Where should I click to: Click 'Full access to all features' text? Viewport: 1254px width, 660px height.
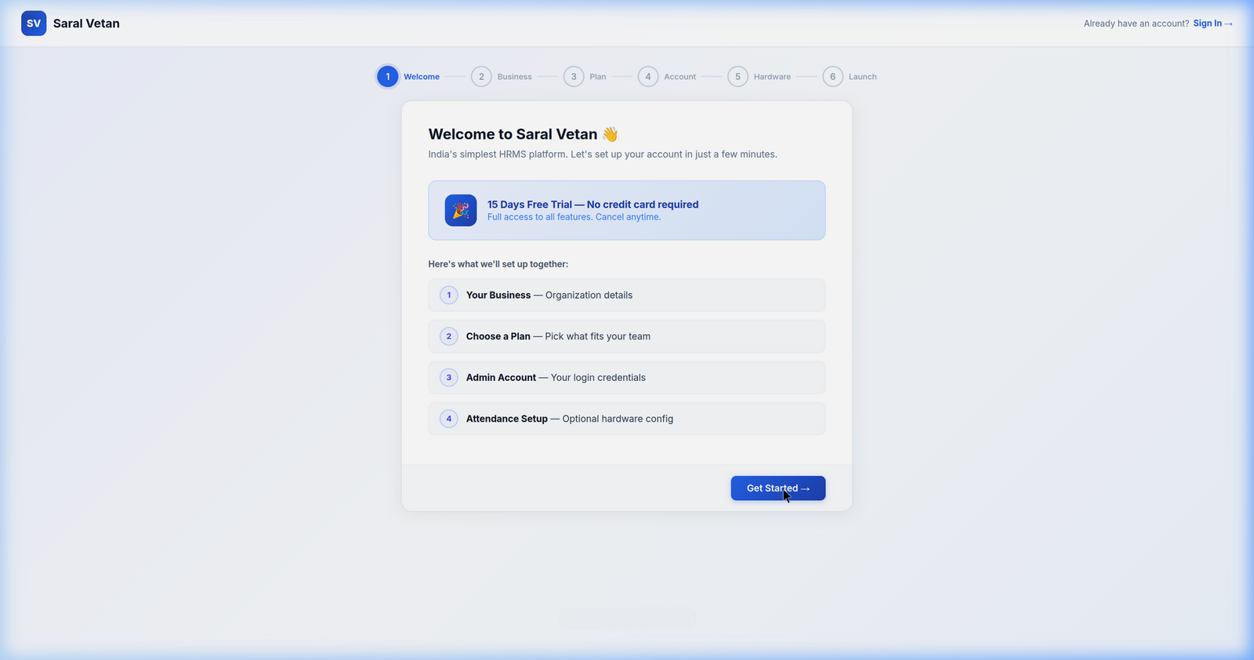(574, 217)
